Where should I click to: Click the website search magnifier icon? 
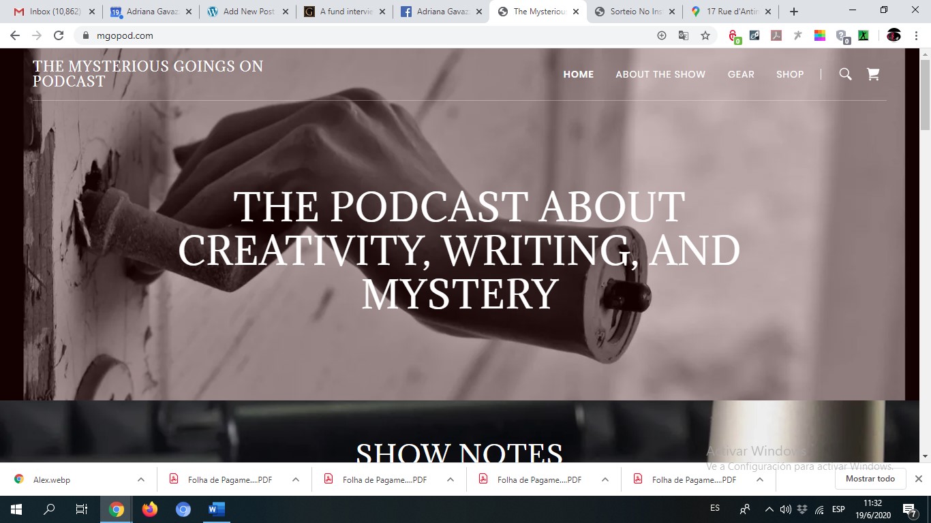pos(845,74)
